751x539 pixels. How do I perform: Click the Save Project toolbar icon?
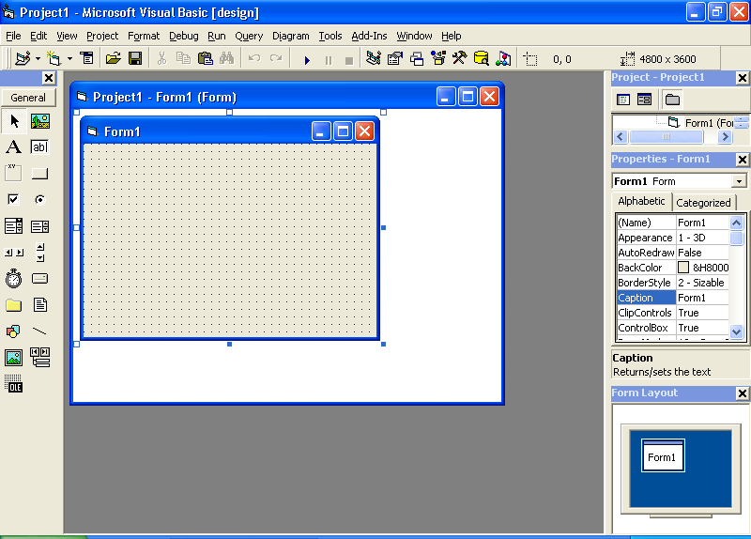click(135, 58)
